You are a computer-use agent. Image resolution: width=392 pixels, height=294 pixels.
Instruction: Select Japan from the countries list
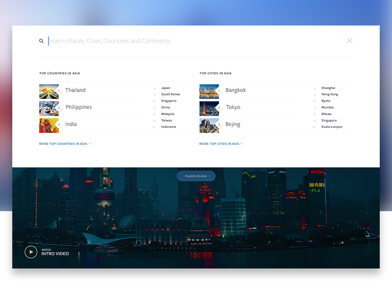coord(166,88)
